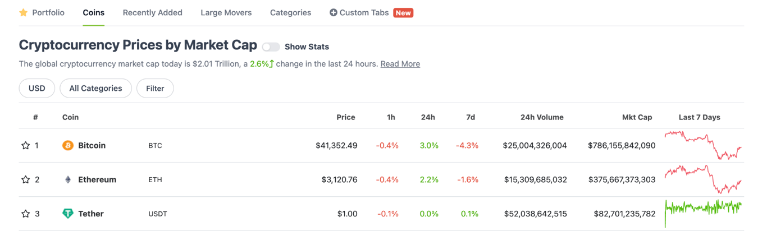Image resolution: width=767 pixels, height=231 pixels.
Task: Open the Ethereum coin page link
Action: pos(97,180)
